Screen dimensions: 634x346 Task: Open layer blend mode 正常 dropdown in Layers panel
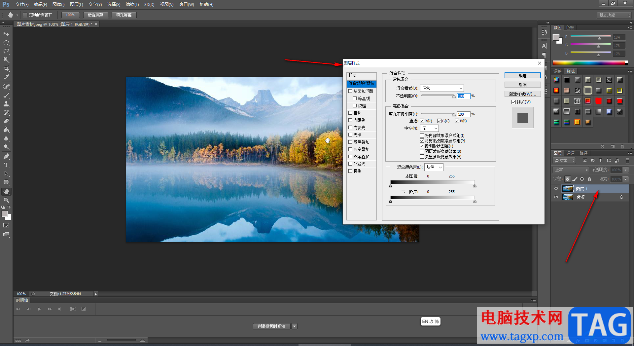[571, 170]
